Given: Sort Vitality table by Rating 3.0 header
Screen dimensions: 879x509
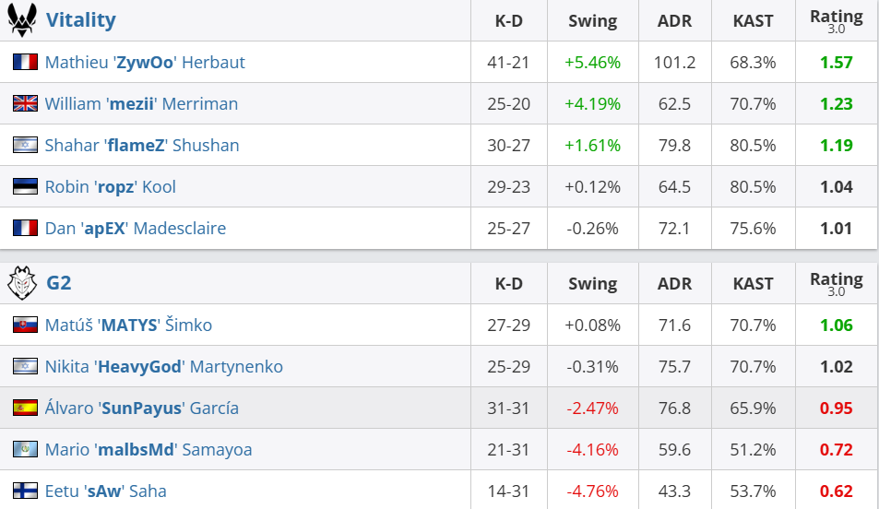Looking at the screenshot, I should click(x=836, y=20).
